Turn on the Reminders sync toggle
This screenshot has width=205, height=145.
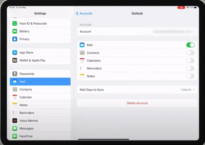(191, 68)
